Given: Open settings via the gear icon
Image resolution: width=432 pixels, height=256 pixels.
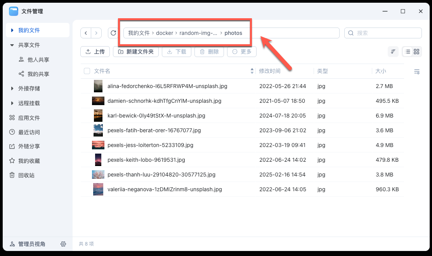Looking at the screenshot, I should point(63,244).
